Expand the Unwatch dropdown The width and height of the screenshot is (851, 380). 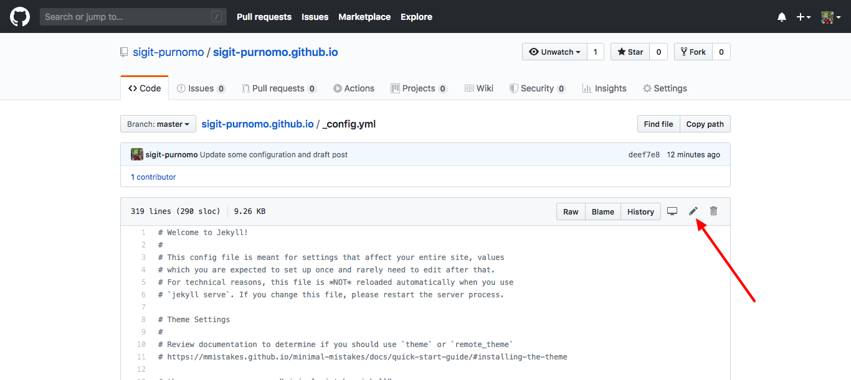click(554, 52)
